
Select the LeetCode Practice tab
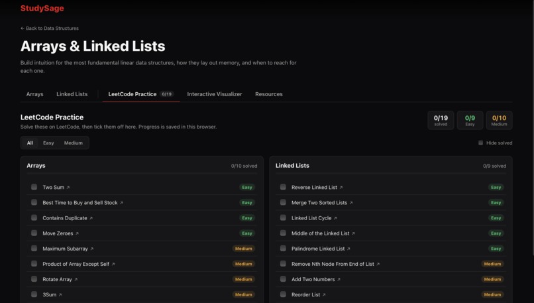(141, 94)
